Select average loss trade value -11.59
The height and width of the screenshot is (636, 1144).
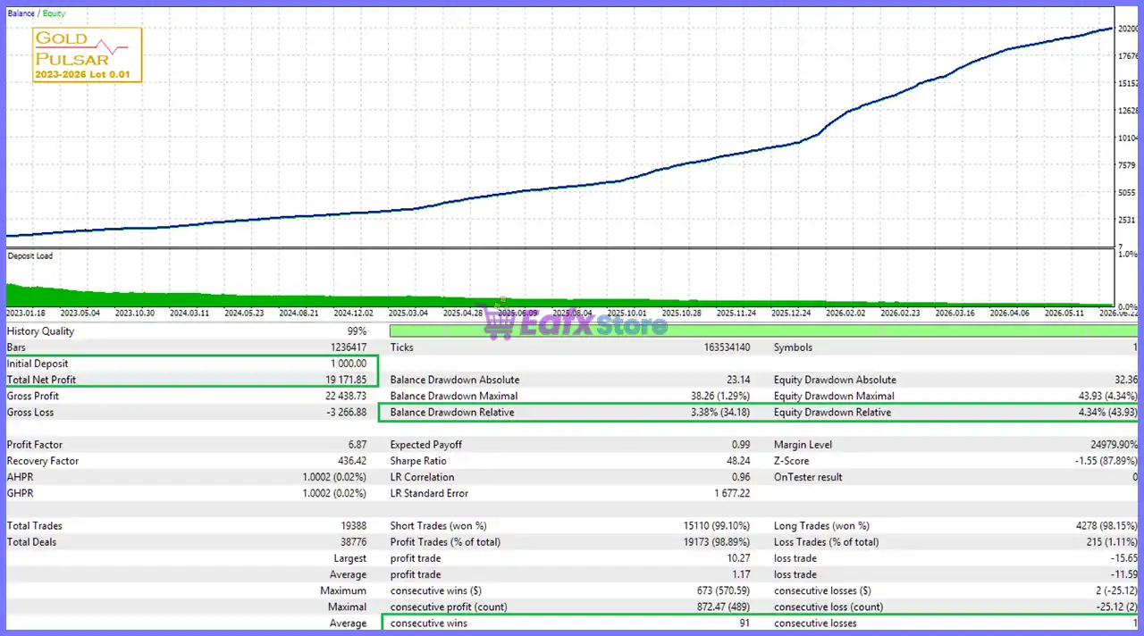point(1123,574)
